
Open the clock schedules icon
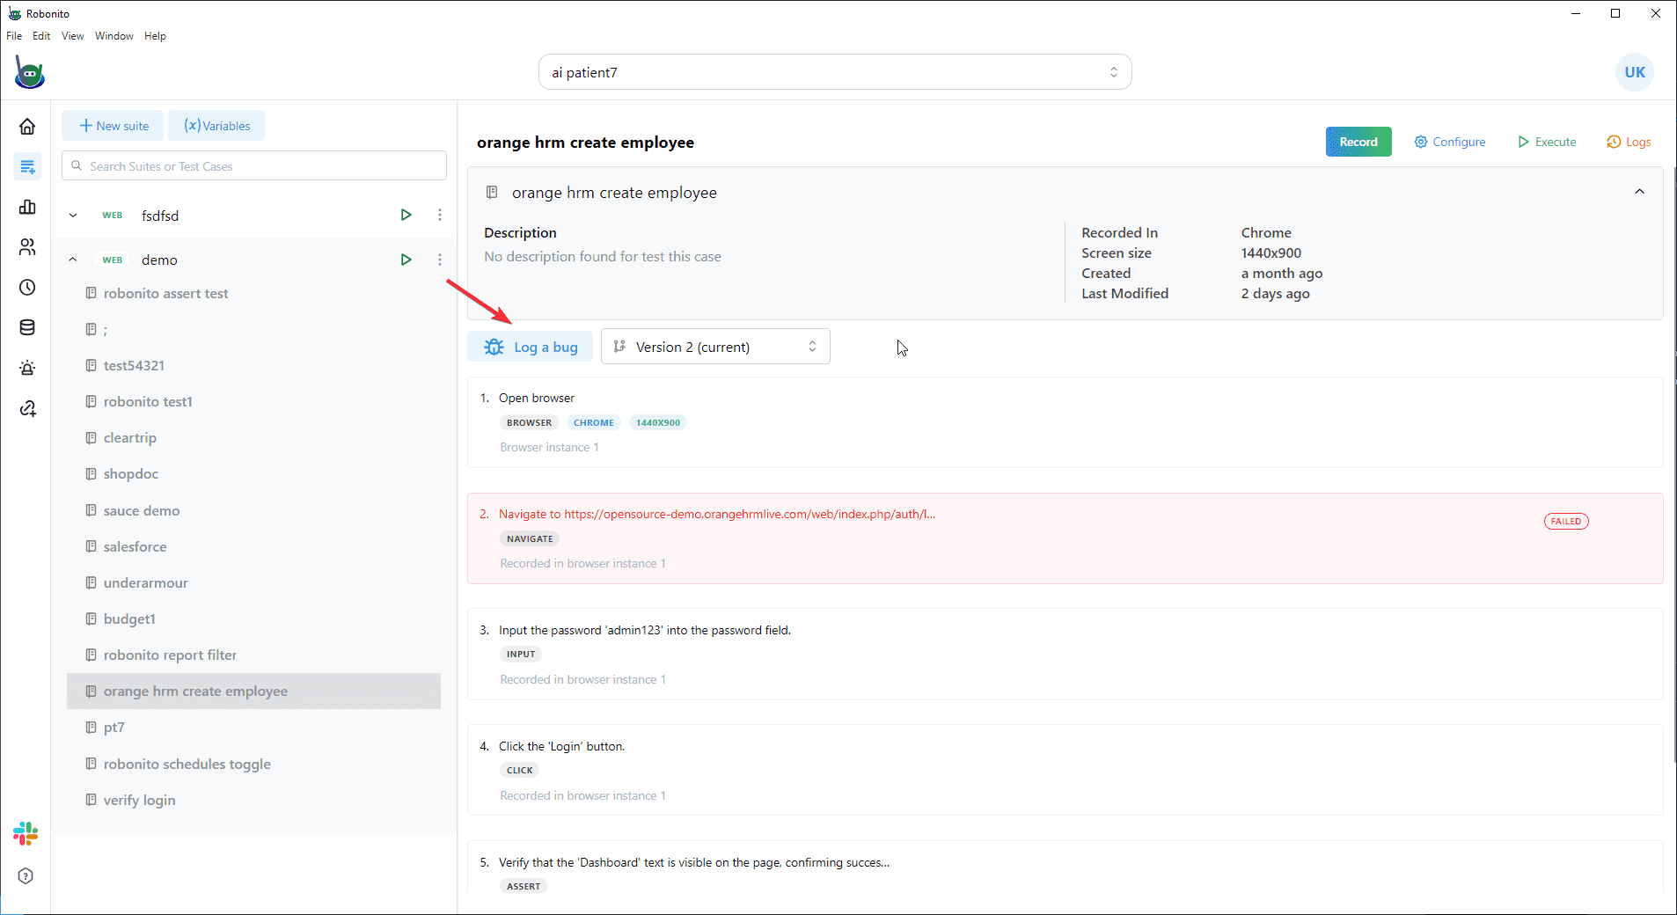coord(27,288)
